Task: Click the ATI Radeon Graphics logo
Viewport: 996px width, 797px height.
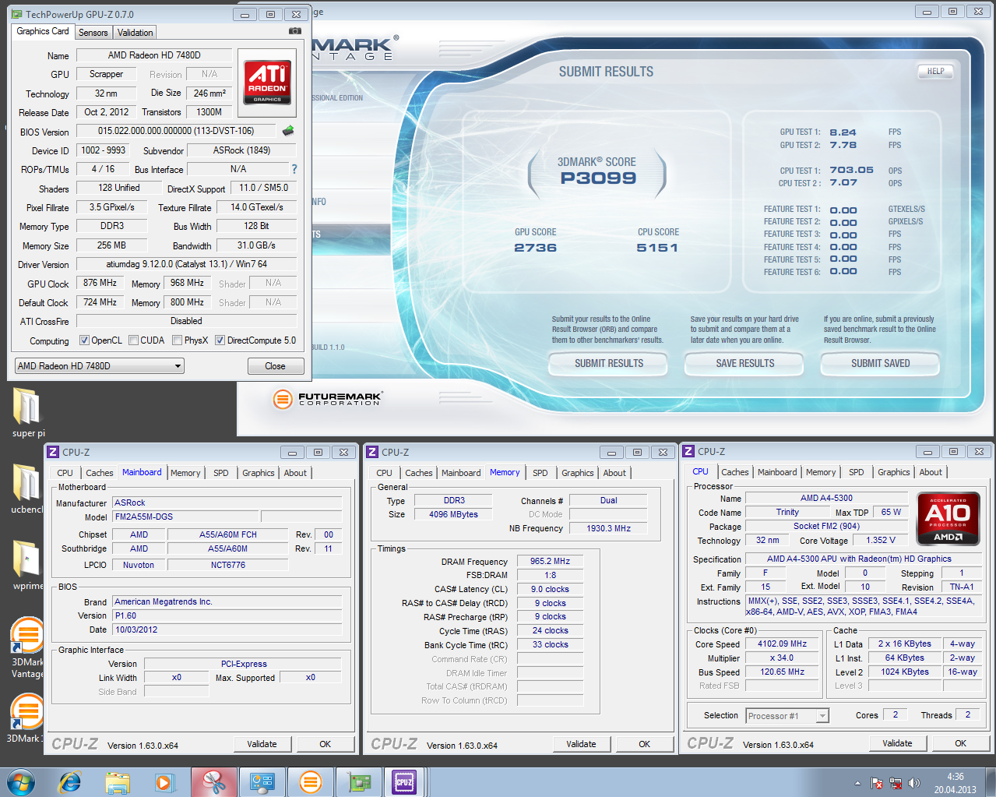Action: (x=268, y=82)
